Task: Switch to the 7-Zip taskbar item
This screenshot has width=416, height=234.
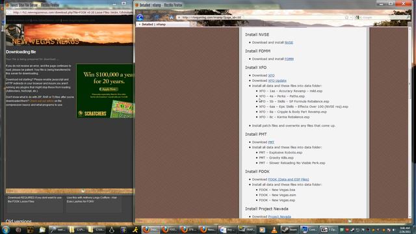Action: (x=328, y=229)
